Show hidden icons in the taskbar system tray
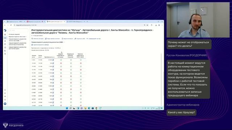The image size is (232, 130). [x=143, y=108]
